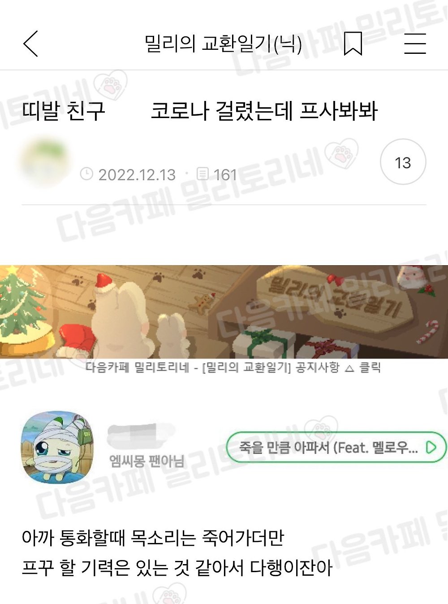The height and width of the screenshot is (604, 448).
Task: Open the Christmas banner notice image
Action: pyautogui.click(x=224, y=311)
